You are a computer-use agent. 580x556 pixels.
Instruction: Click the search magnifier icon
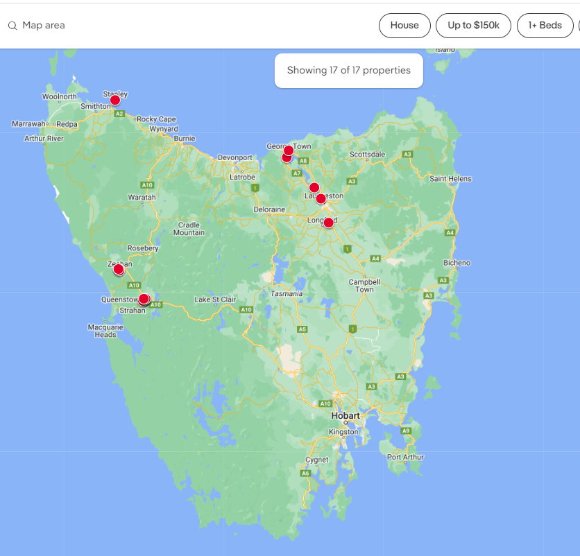[x=12, y=26]
